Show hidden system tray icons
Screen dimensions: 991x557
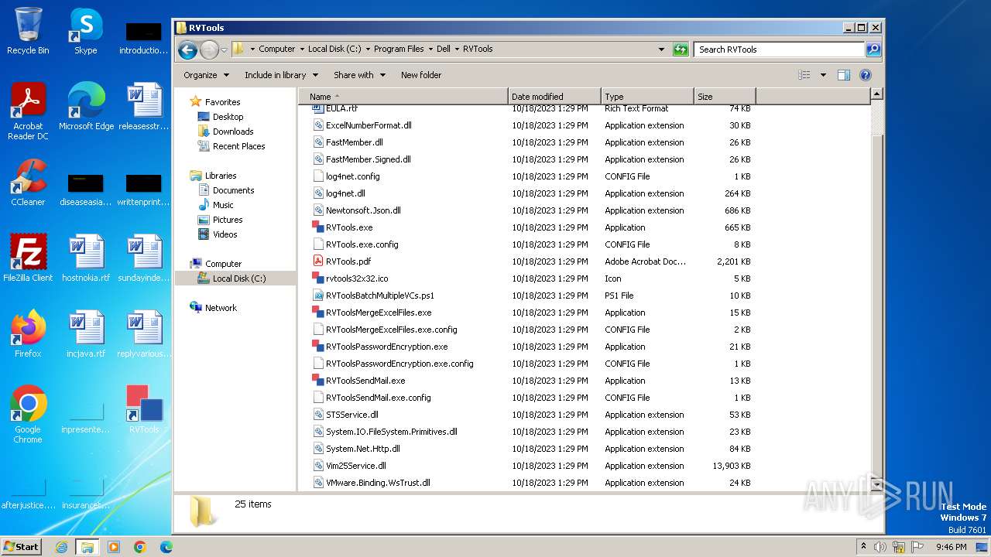(x=863, y=546)
